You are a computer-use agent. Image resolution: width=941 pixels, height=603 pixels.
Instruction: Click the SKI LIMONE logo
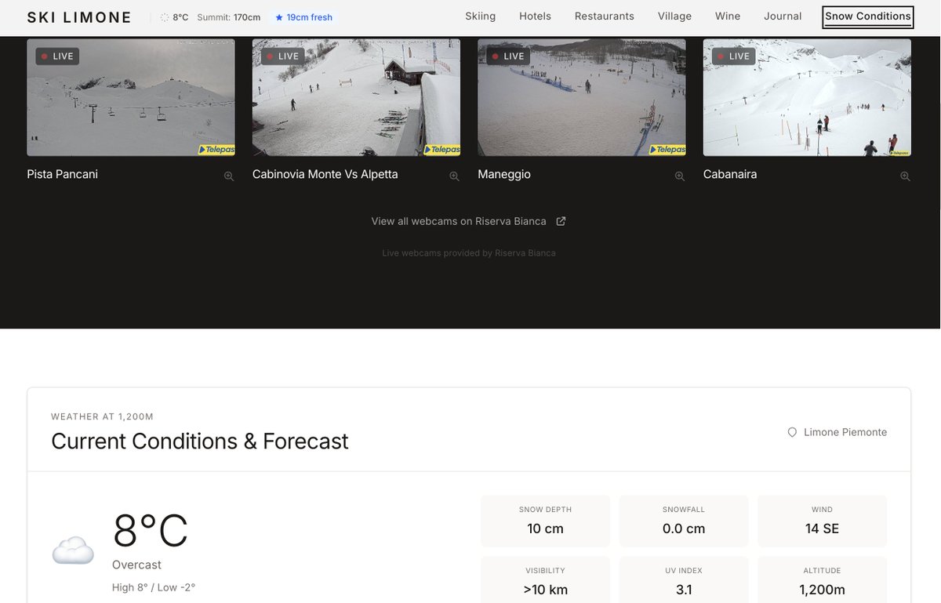79,17
